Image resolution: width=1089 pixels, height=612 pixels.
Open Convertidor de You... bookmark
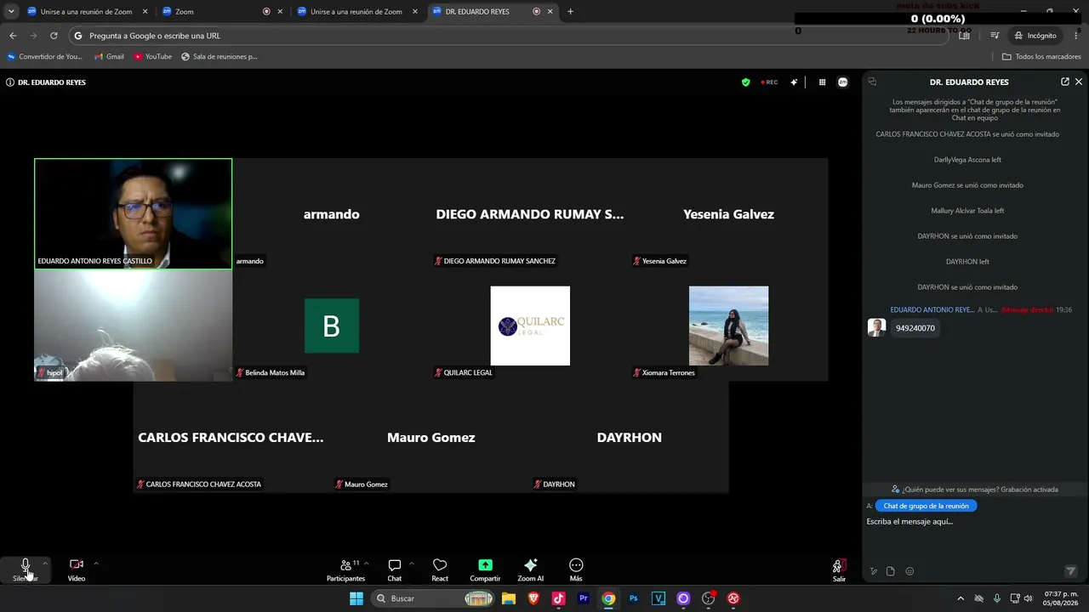[x=45, y=57]
